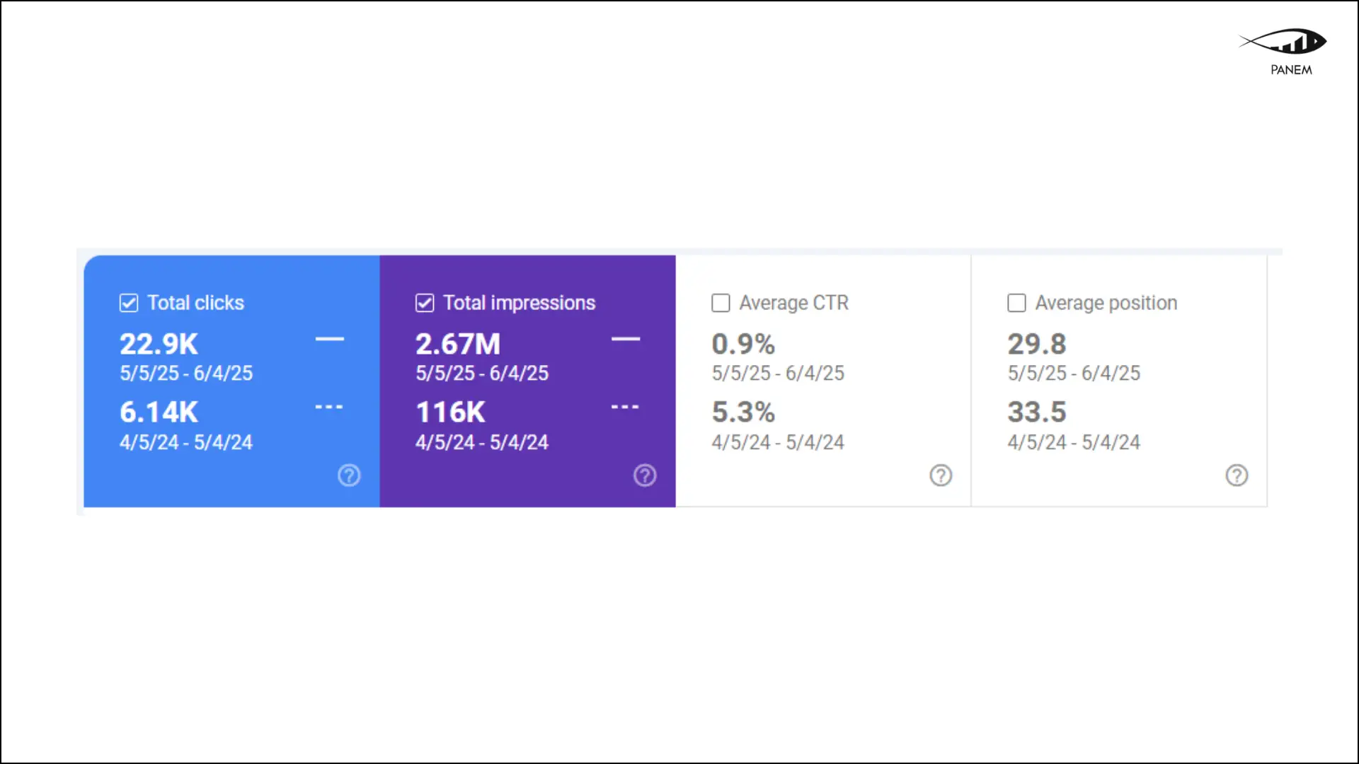The image size is (1359, 764).
Task: Click the 22.9K clicks value
Action: [x=159, y=345]
